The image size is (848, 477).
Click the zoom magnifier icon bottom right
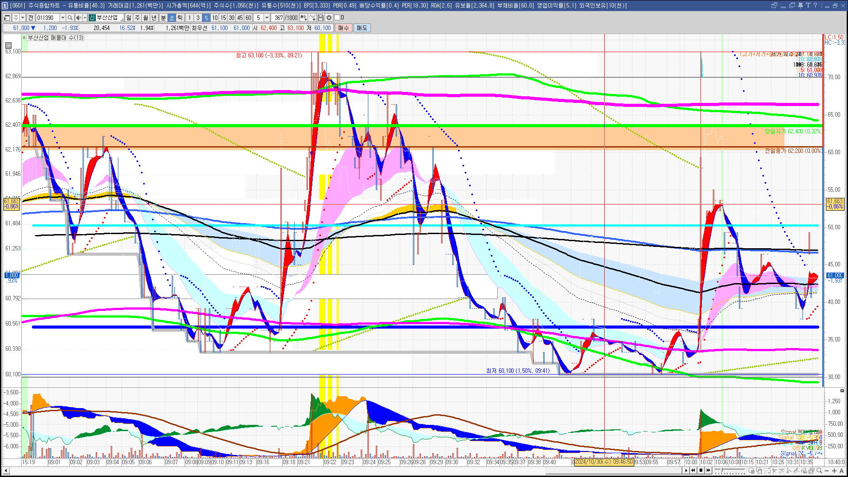point(819,470)
